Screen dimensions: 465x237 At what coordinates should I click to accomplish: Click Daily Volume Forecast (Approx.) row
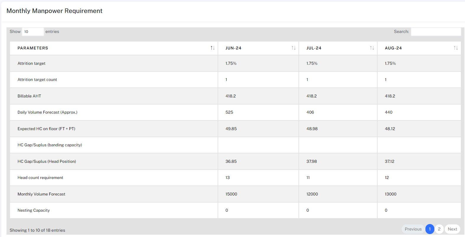(47, 112)
